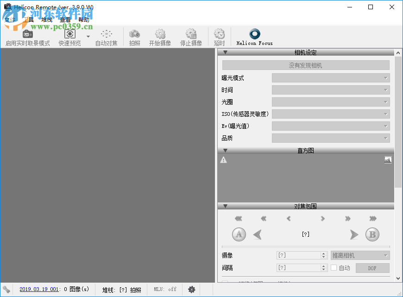Toggle MLU off setting in the status bar
The image size is (403, 297).
tap(165, 289)
